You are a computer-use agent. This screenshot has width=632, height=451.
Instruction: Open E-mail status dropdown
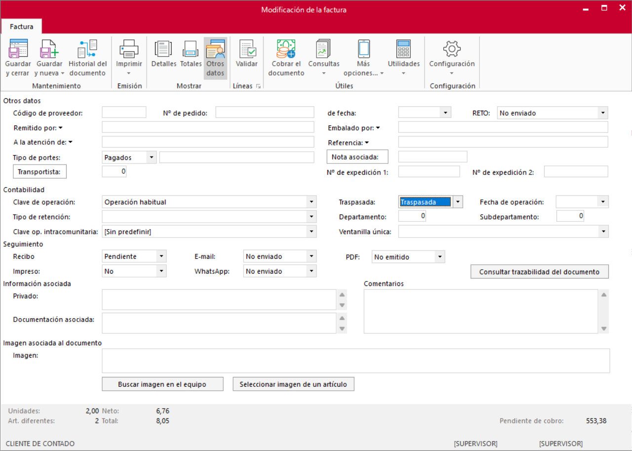311,256
